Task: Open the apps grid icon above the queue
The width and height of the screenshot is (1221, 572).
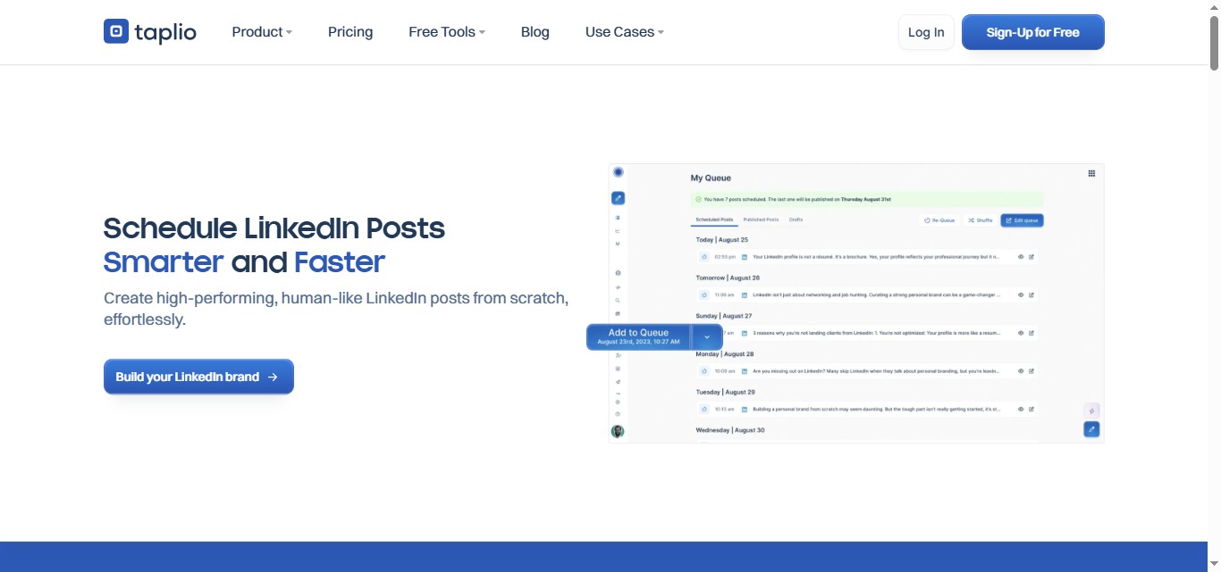Action: pos(1091,173)
